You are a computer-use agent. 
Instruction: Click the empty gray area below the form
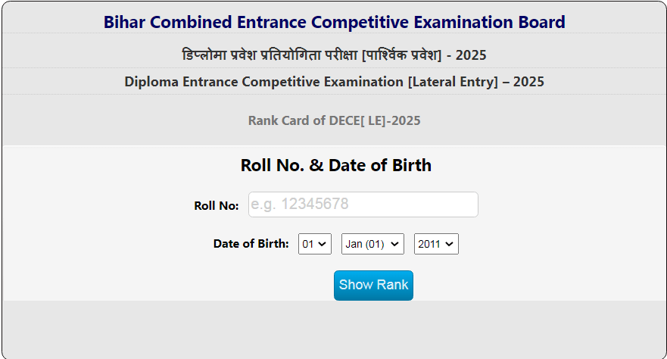pos(334,329)
